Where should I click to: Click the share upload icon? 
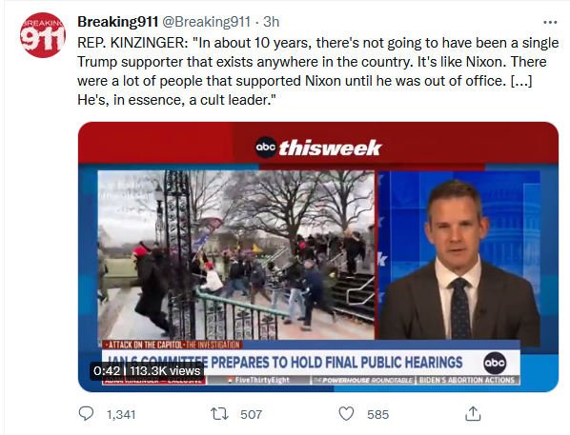(x=473, y=413)
